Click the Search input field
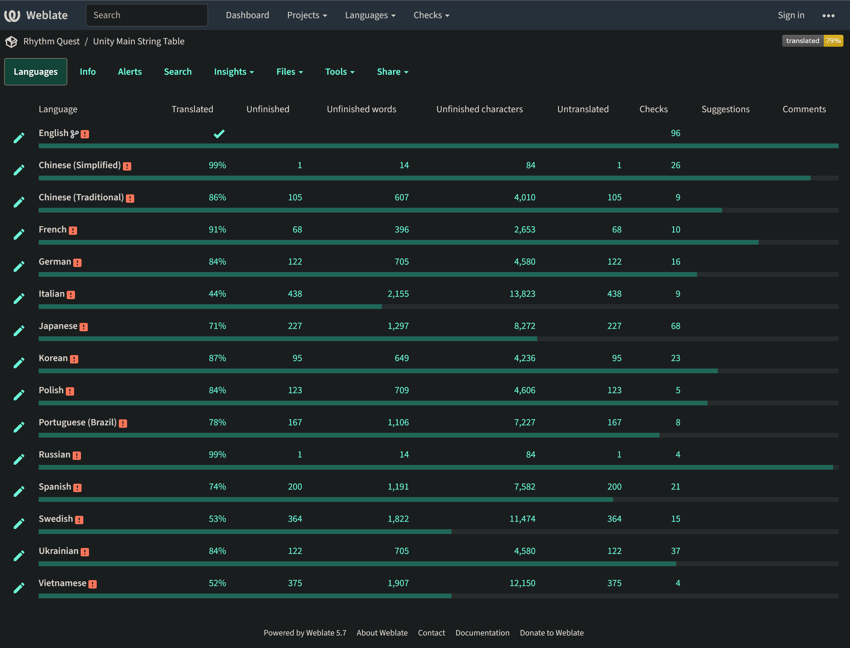Image resolution: width=850 pixels, height=648 pixels. 146,15
